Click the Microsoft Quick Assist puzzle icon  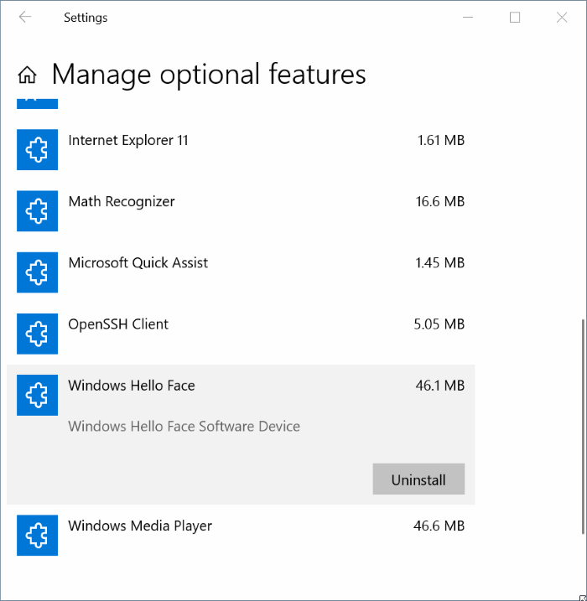(37, 272)
